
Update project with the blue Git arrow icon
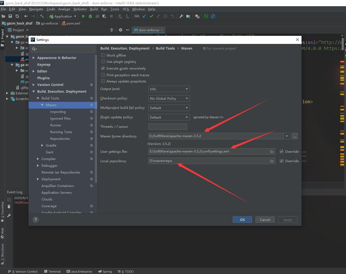coord(144,16)
